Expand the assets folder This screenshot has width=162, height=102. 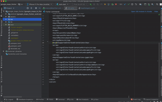click(x=6, y=17)
